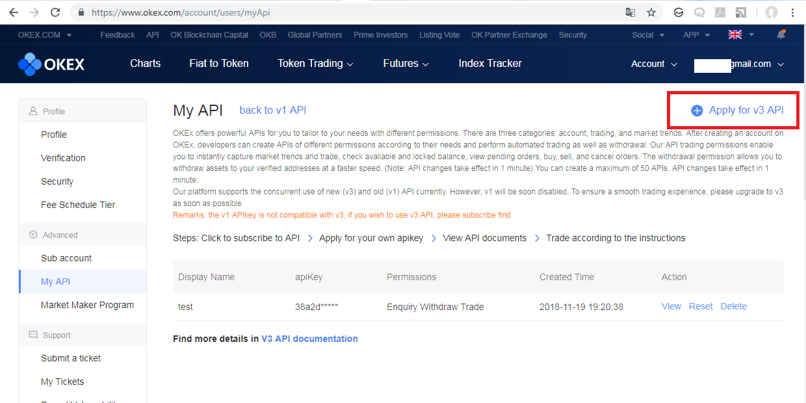This screenshot has height=403, width=806.
Task: Open Index Tracker page
Action: point(490,63)
